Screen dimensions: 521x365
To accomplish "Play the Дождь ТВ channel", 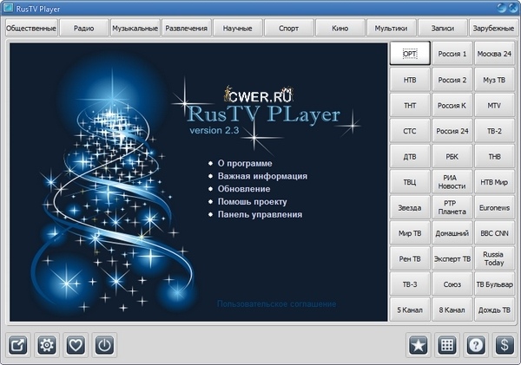I will tap(494, 310).
